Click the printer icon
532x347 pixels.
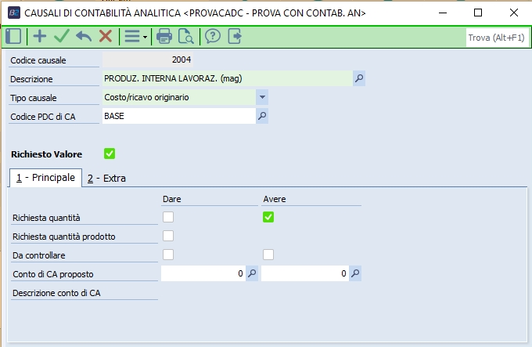[164, 36]
